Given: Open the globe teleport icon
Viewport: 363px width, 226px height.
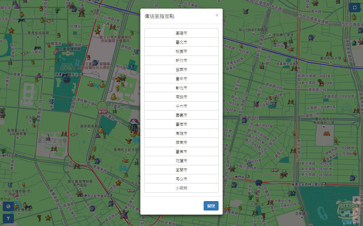Looking at the screenshot, I should pos(8,206).
